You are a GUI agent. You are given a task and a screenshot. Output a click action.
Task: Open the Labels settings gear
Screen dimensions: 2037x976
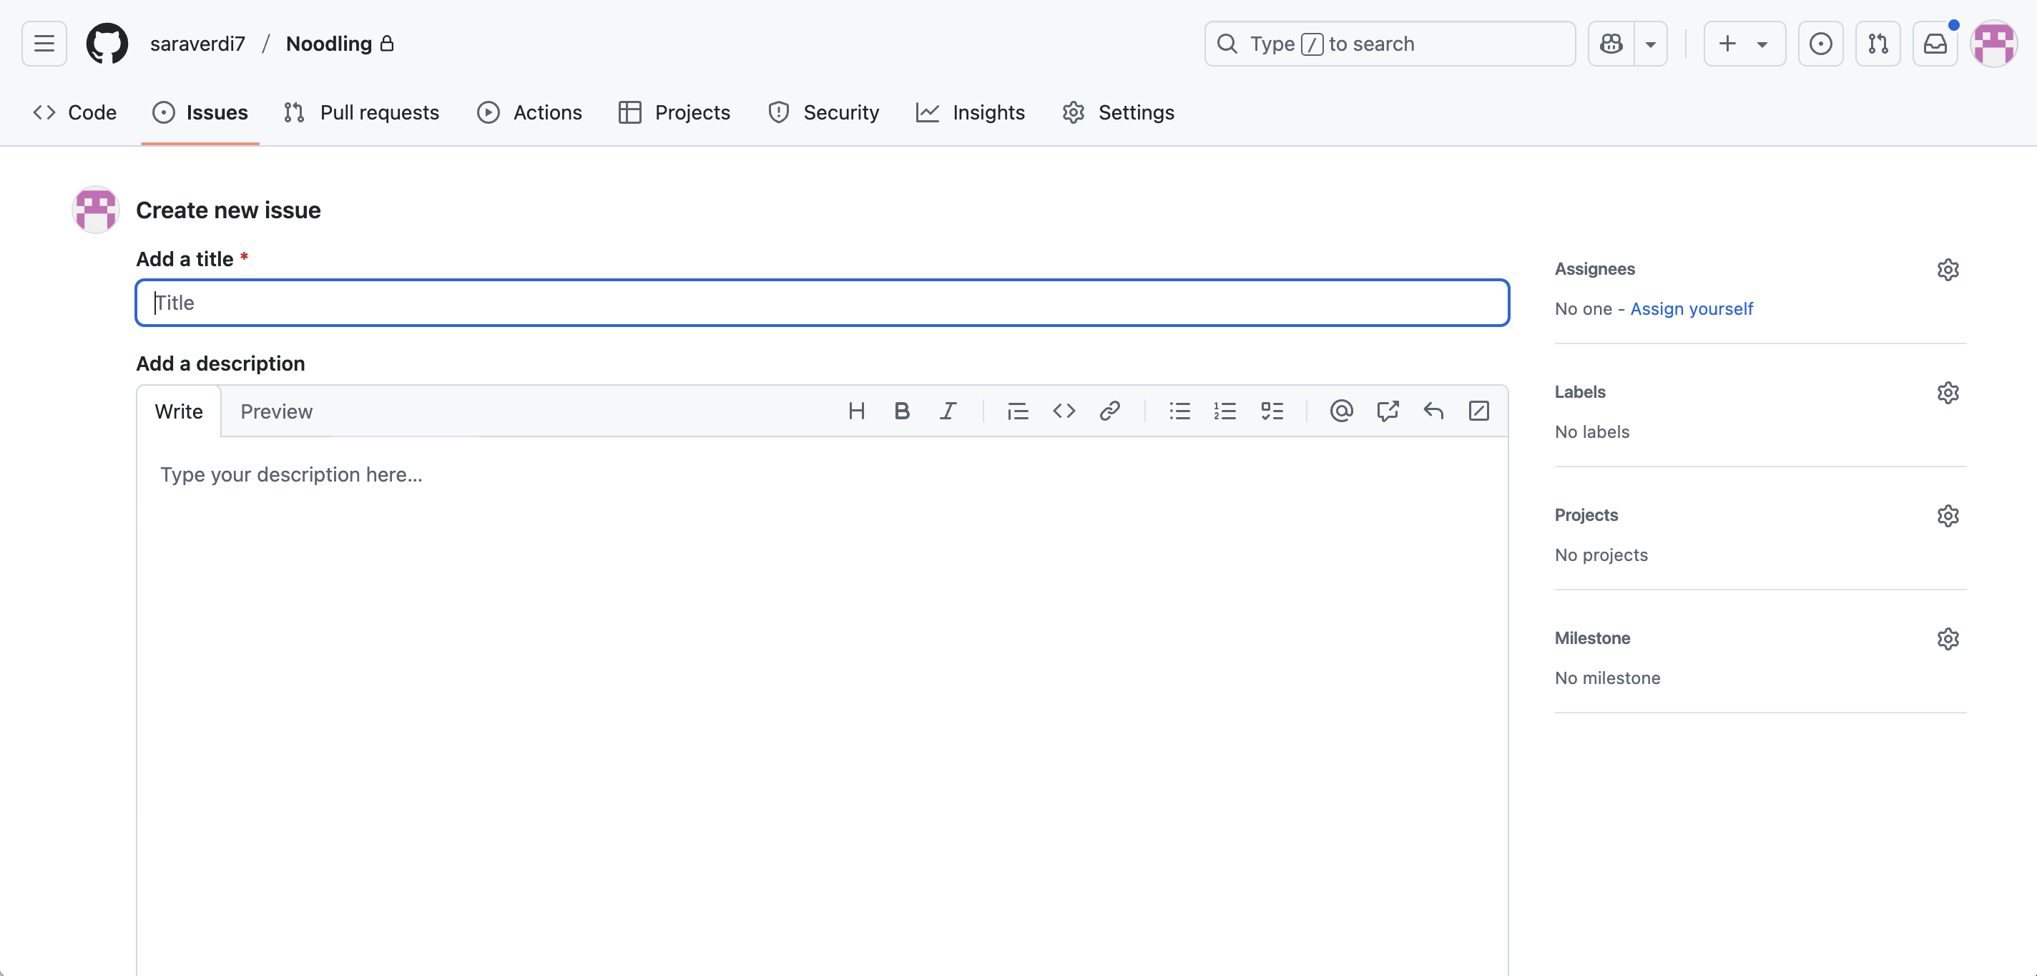coord(1948,392)
